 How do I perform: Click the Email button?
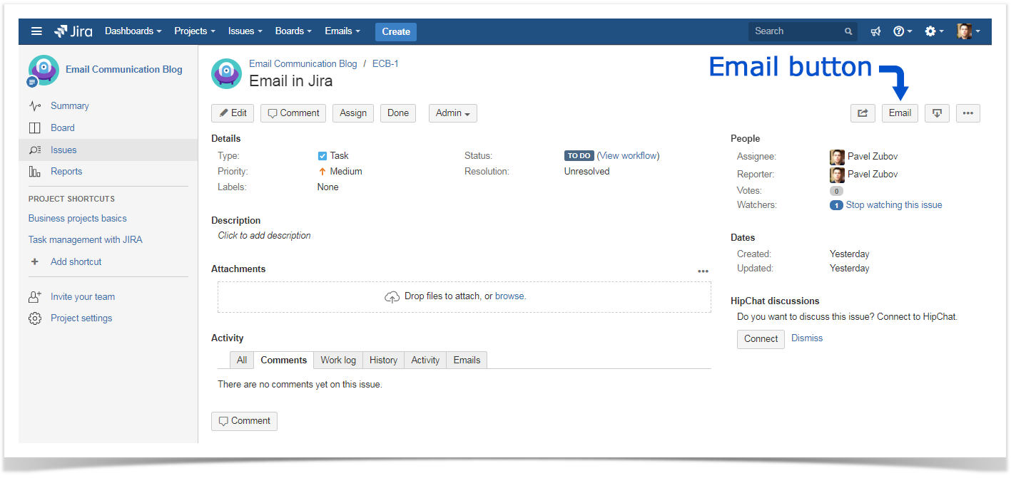click(900, 113)
